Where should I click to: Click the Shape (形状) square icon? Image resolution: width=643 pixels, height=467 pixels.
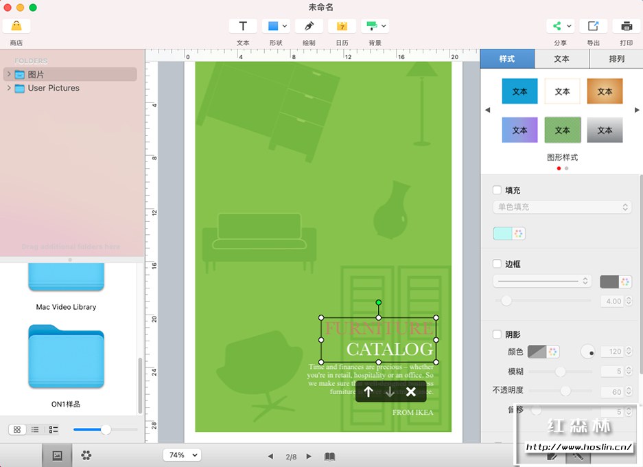click(272, 26)
